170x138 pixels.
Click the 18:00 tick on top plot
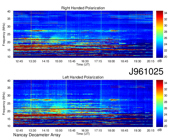tap(111, 61)
